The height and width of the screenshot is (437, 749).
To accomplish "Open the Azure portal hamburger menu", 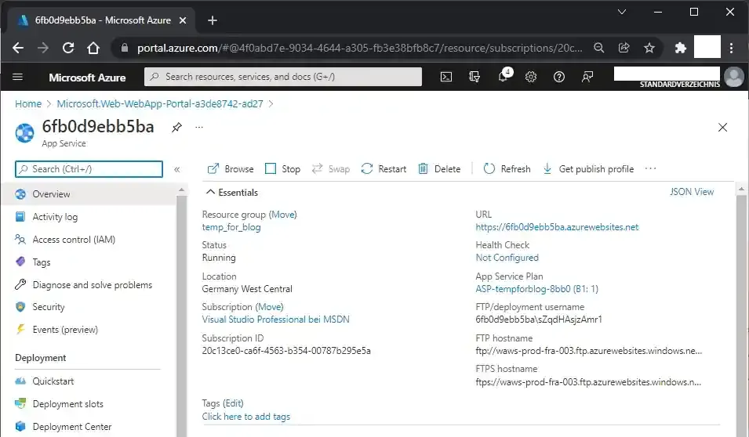I will click(x=18, y=77).
